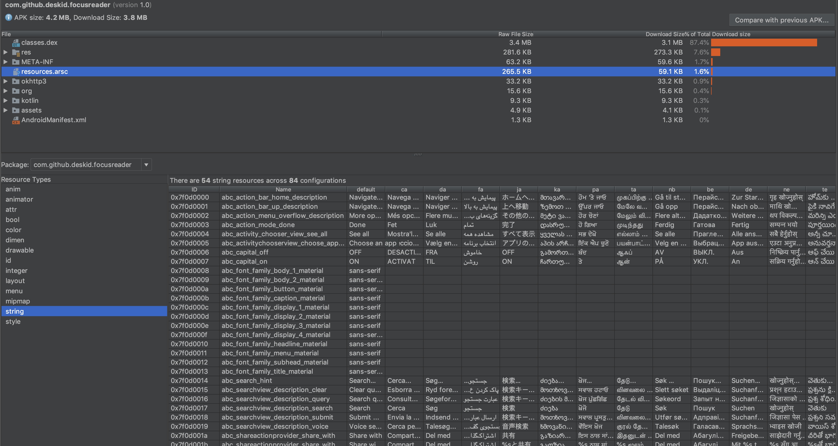Select the abc_search_hint string row
838x446 pixels.
[x=247, y=380]
